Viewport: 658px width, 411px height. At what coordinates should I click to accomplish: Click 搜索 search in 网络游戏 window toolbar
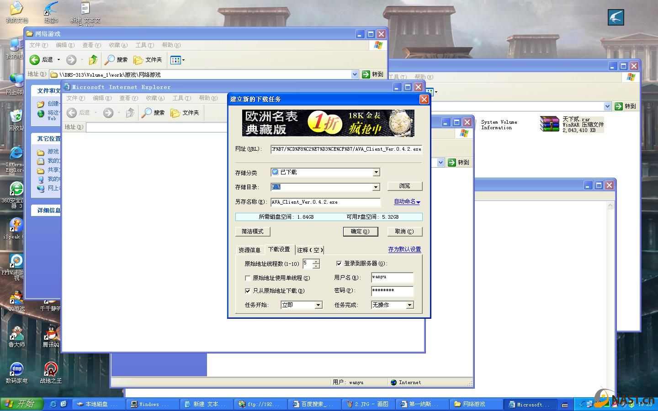click(x=117, y=60)
